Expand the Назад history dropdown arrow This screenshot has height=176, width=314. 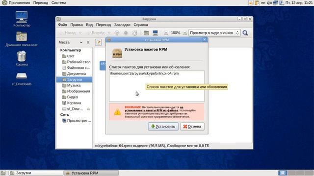point(80,33)
